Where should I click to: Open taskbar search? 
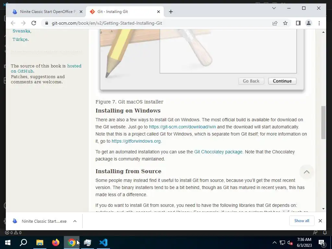23,243
